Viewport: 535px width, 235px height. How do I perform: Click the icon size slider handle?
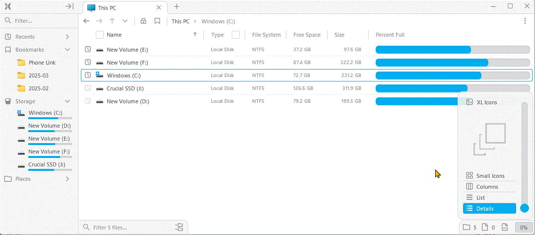pos(525,208)
